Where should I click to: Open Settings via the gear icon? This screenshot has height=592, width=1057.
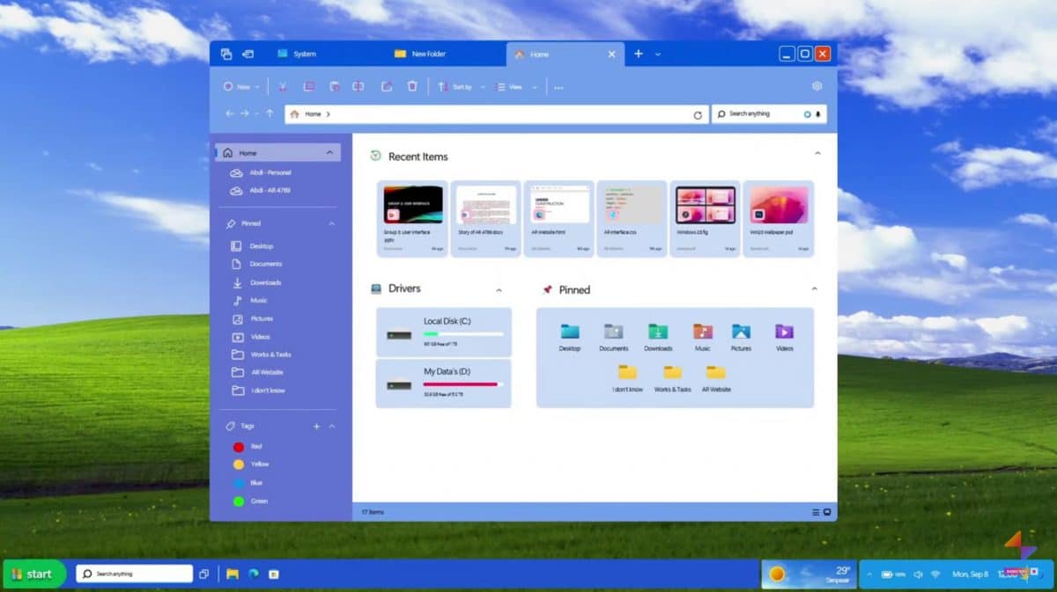coord(817,86)
